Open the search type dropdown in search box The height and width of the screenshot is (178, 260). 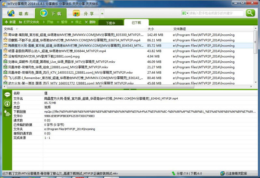[185, 13]
